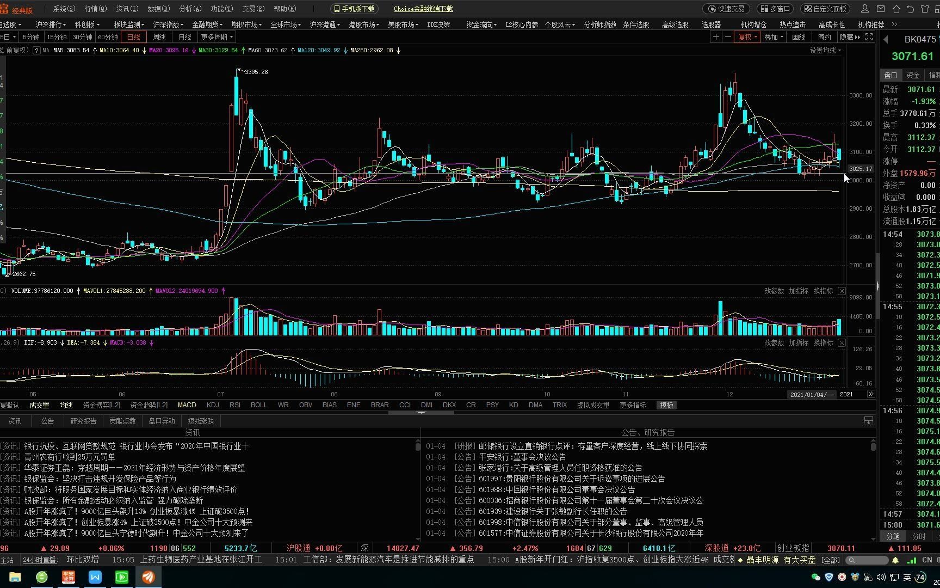Open the mail envelope icon
Image resolution: width=940 pixels, height=588 pixels.
(x=881, y=9)
